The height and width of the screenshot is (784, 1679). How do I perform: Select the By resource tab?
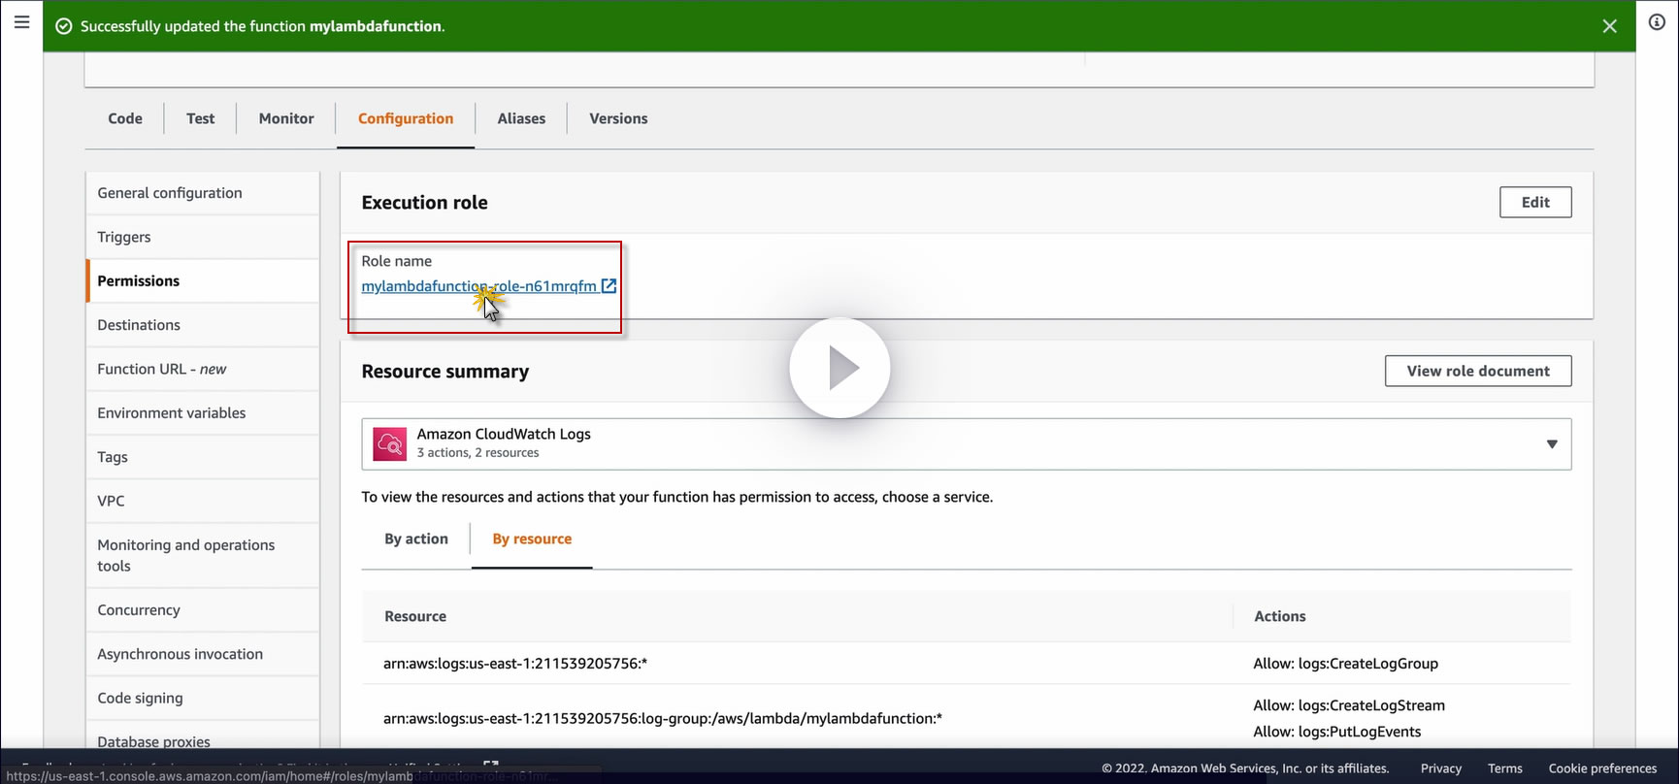tap(532, 539)
